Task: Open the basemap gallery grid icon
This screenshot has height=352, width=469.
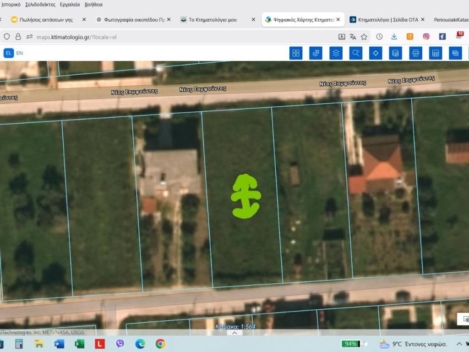Action: point(296,53)
